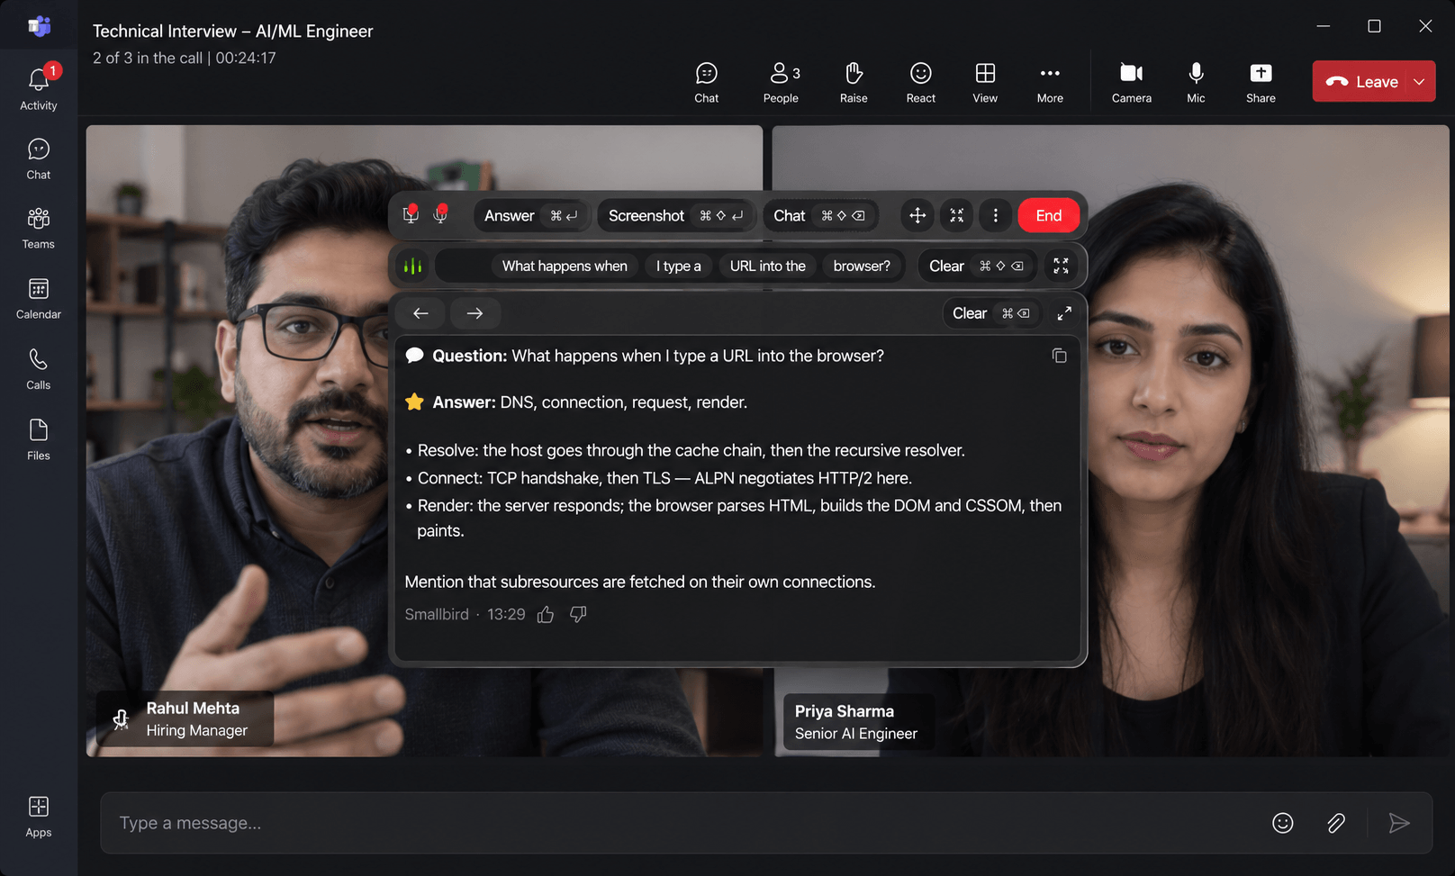Open the overlay three-dot options menu

[x=995, y=215]
